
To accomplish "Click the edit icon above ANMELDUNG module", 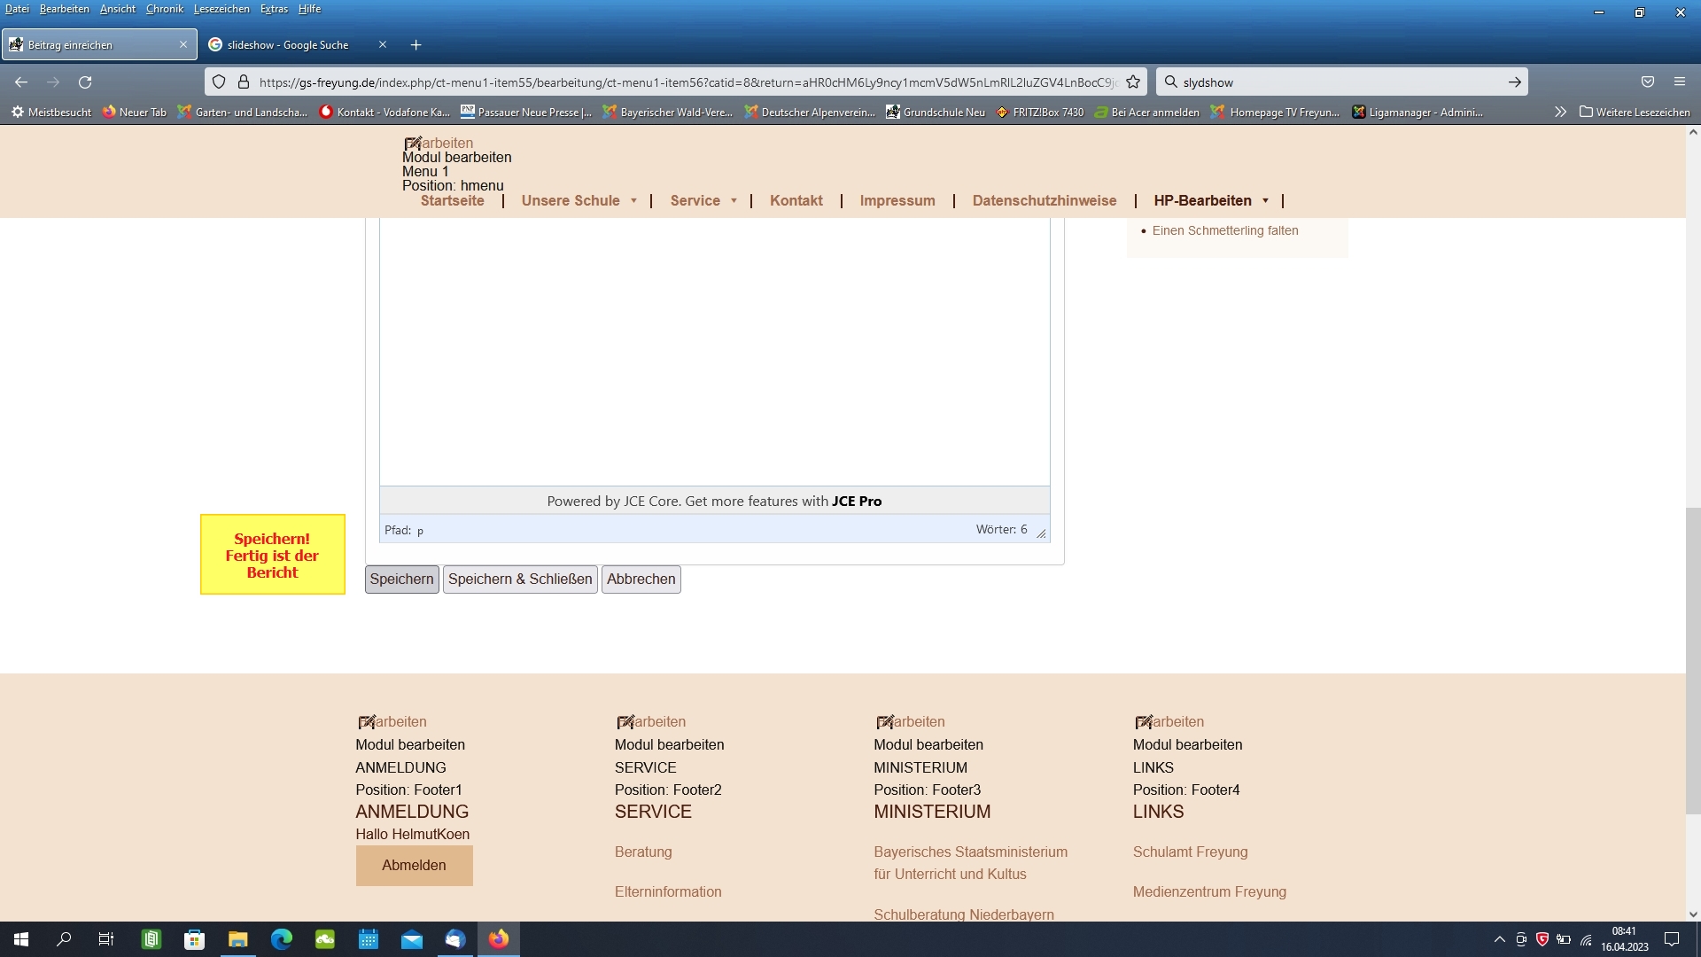I will (367, 722).
